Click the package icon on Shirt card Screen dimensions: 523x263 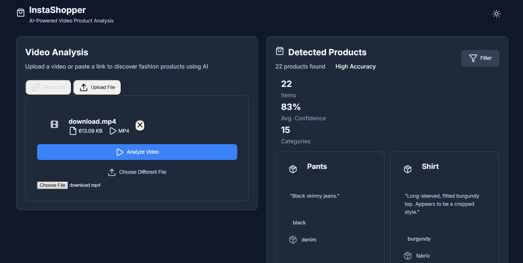(408, 169)
